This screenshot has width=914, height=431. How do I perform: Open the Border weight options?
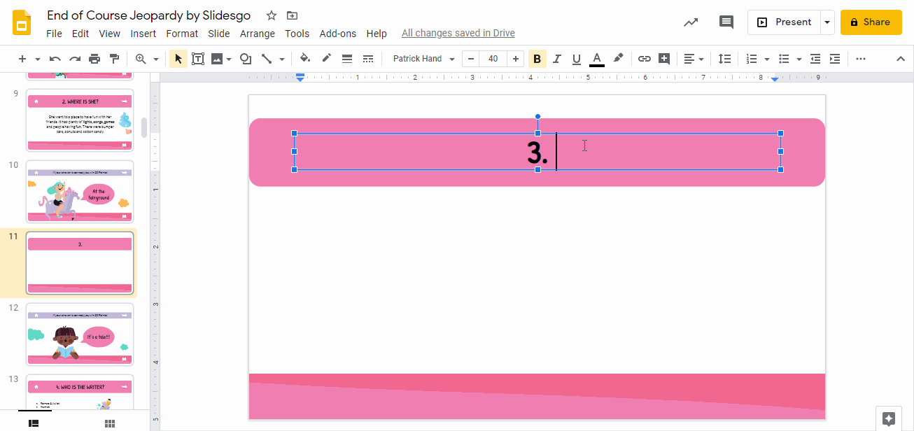(x=347, y=58)
